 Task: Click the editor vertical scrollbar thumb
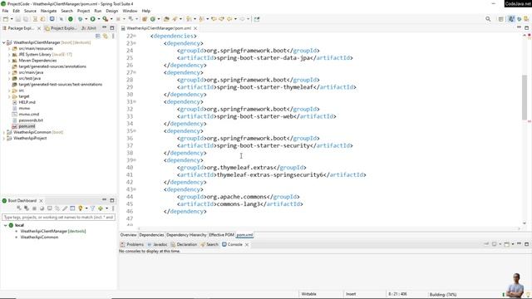click(x=525, y=97)
